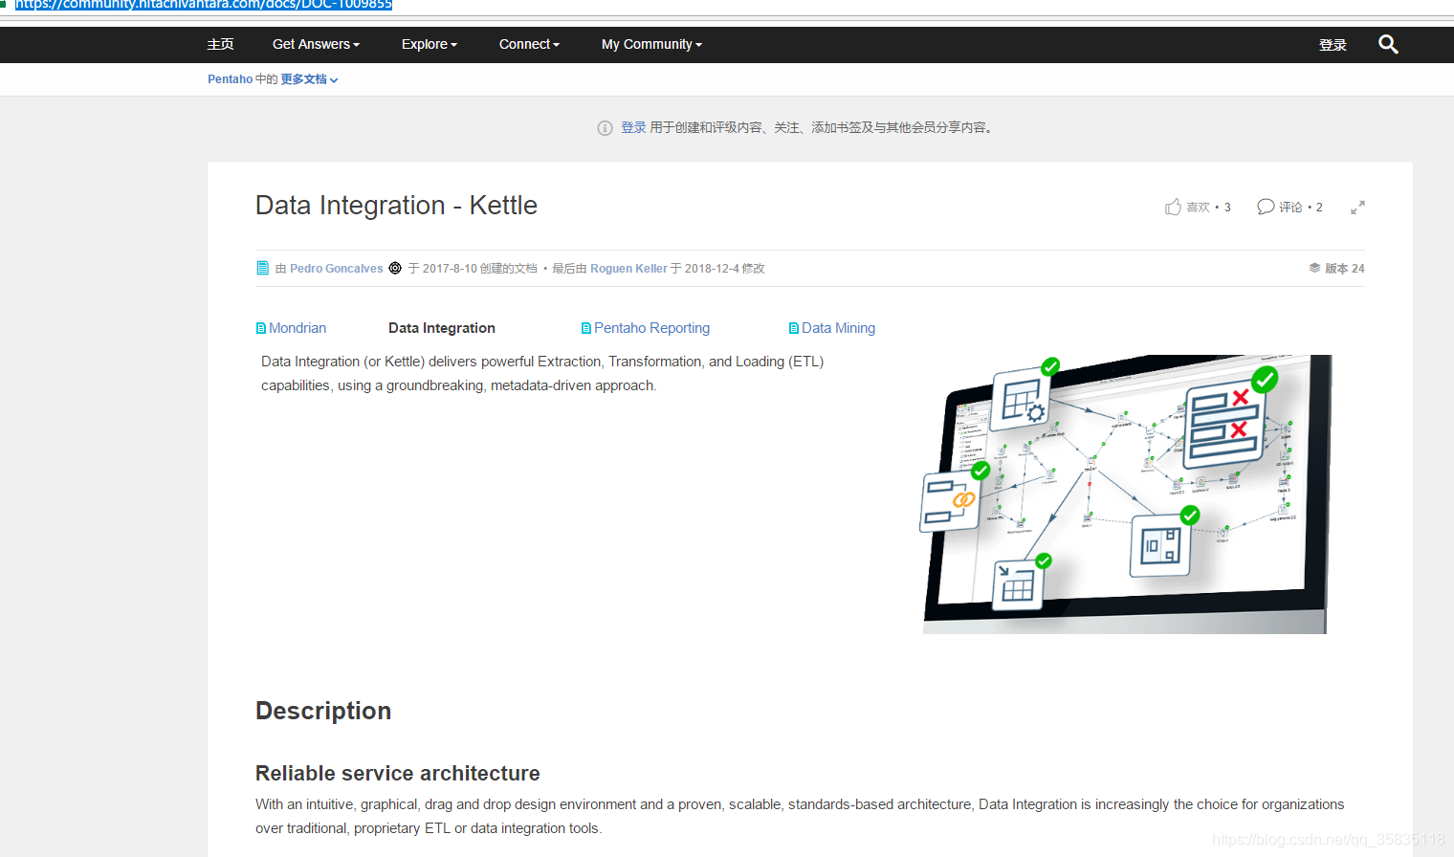This screenshot has height=857, width=1454.
Task: Expand document to fullscreen view icon
Action: pyautogui.click(x=1357, y=208)
